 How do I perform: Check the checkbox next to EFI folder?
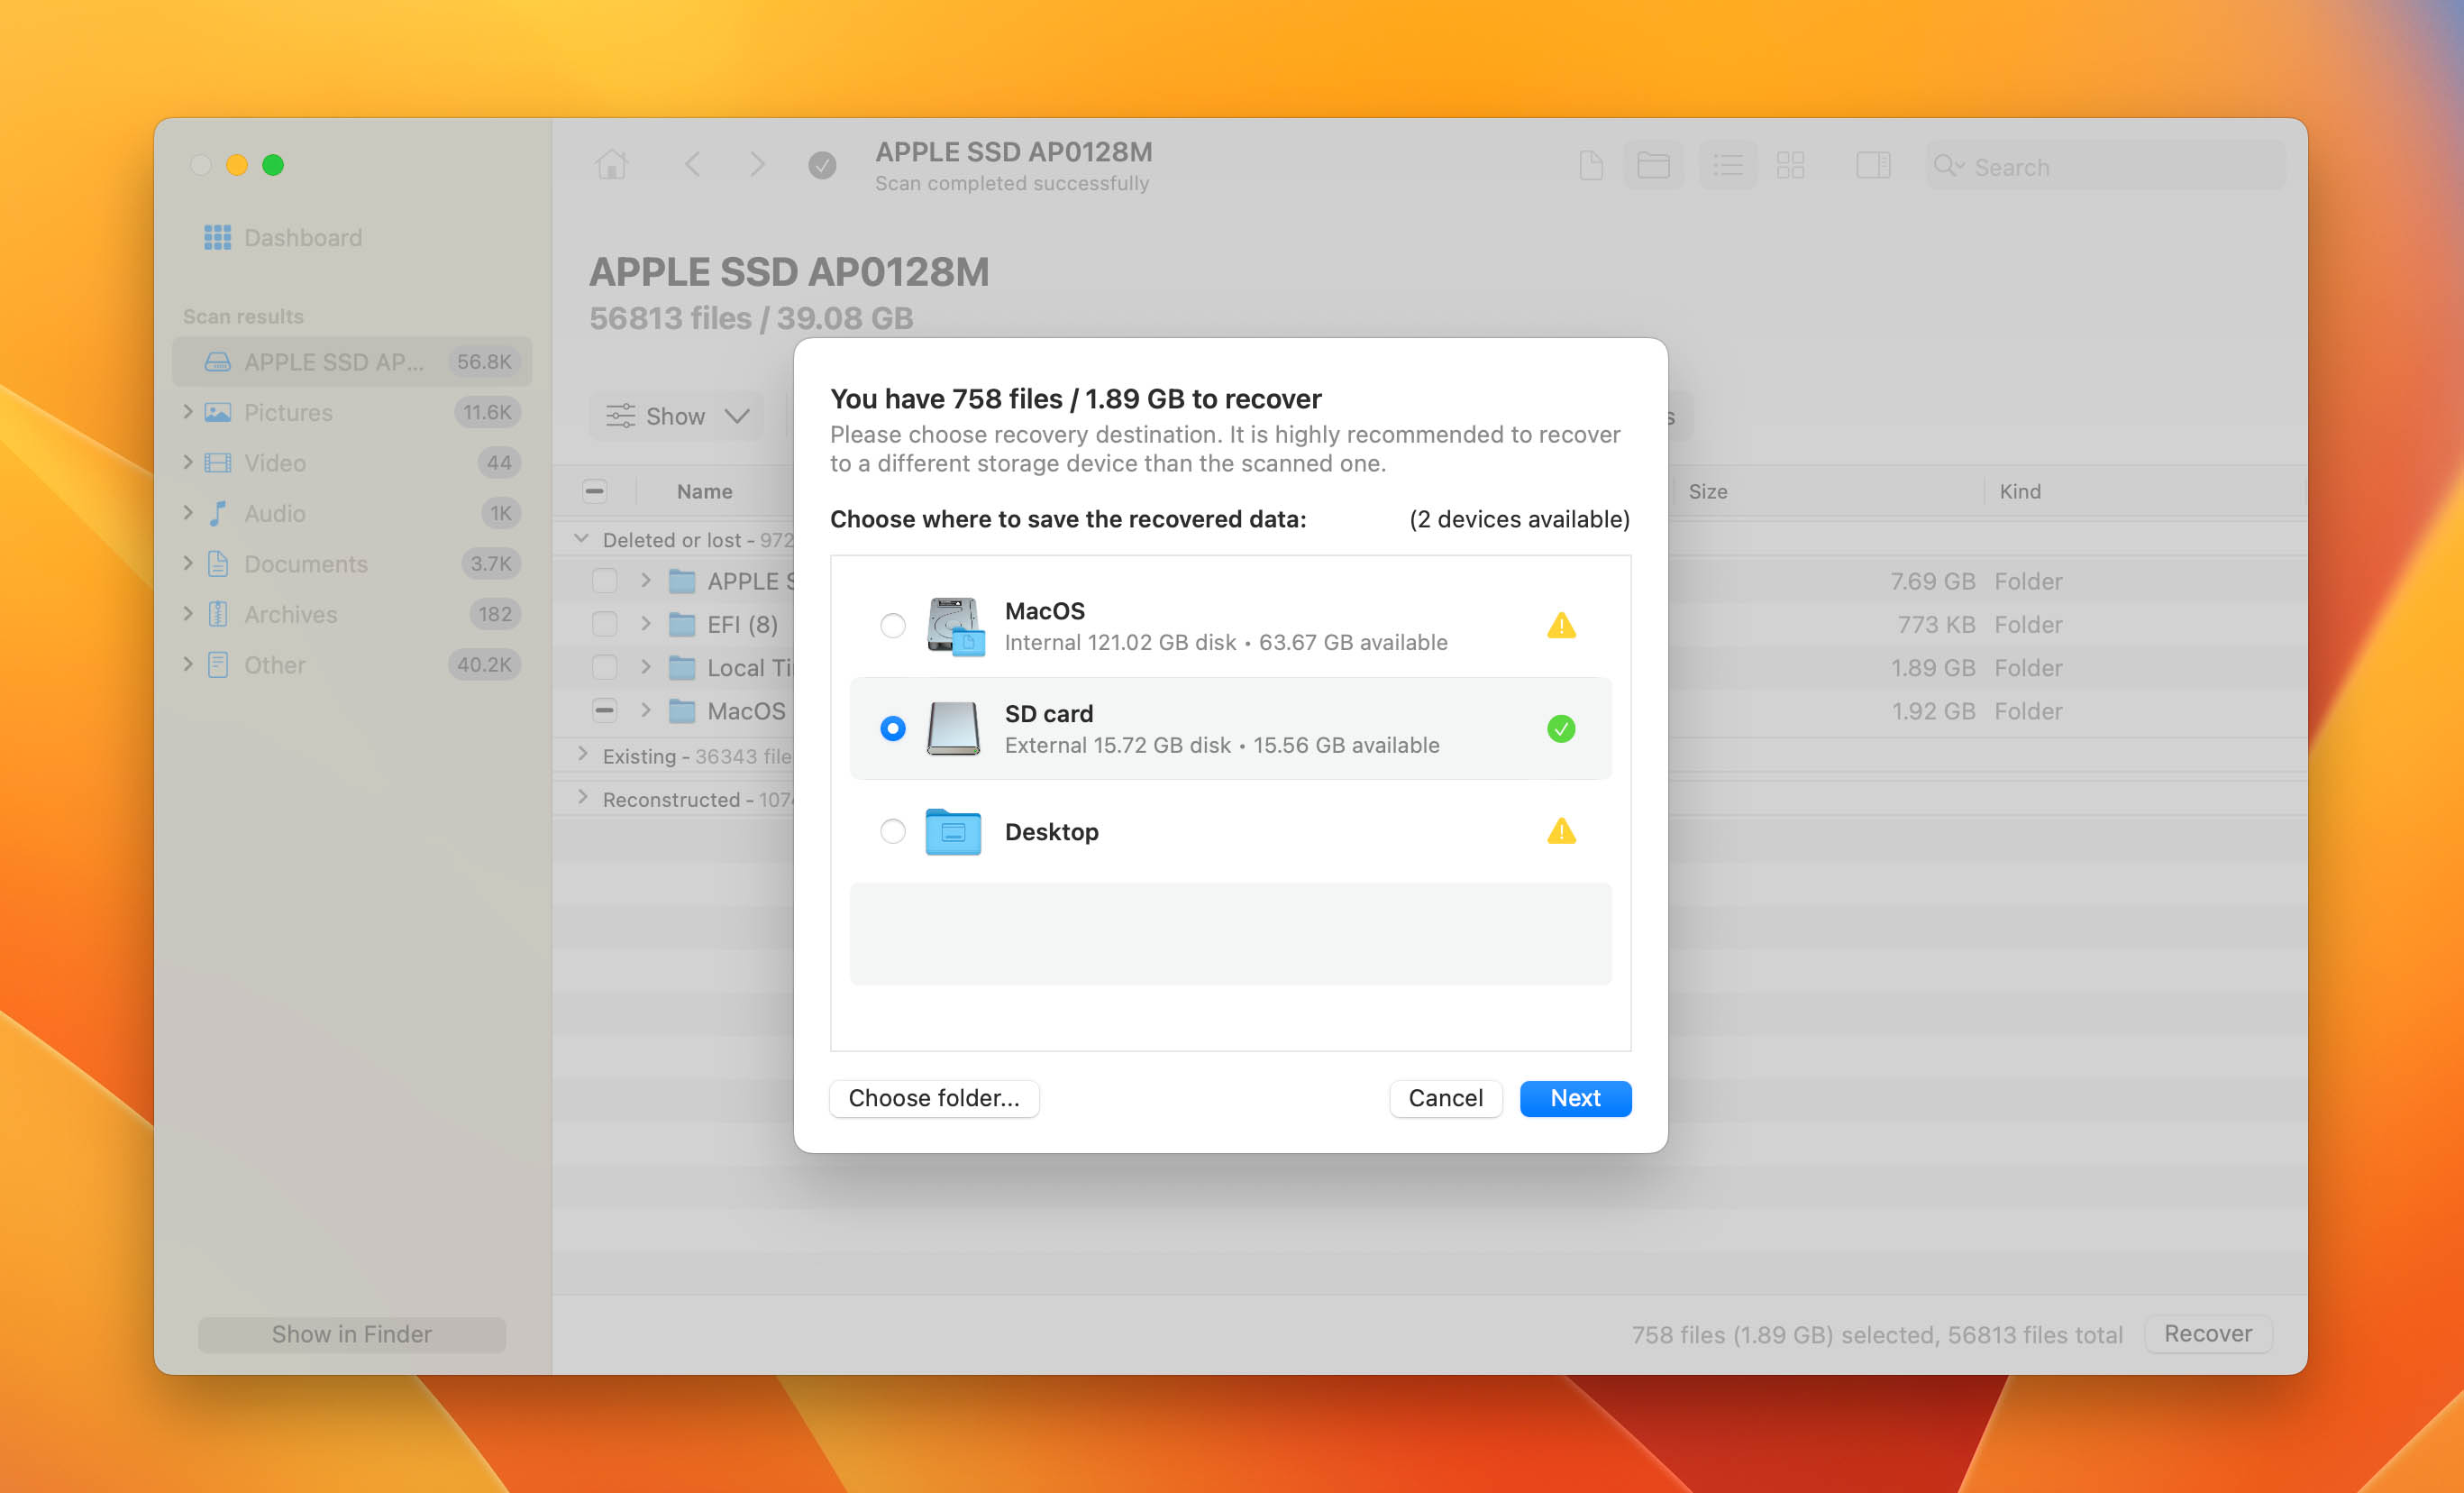604,623
